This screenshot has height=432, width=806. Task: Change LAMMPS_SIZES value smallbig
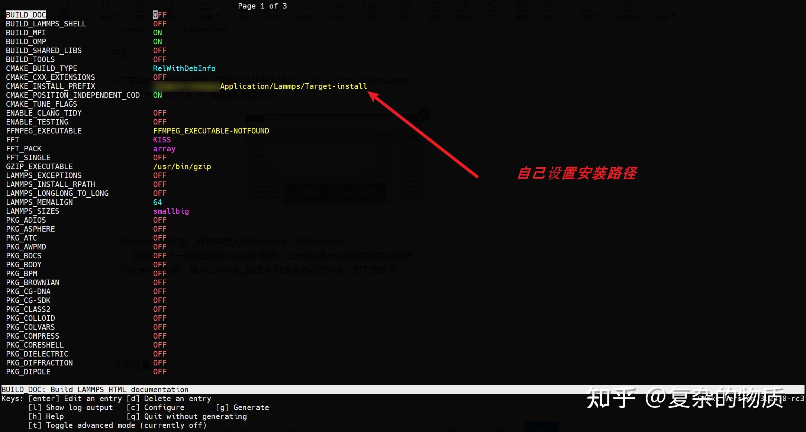coord(171,211)
